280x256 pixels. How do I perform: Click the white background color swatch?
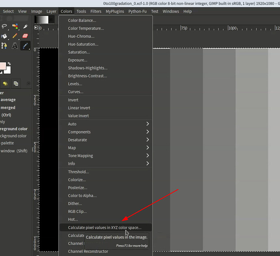point(8,70)
